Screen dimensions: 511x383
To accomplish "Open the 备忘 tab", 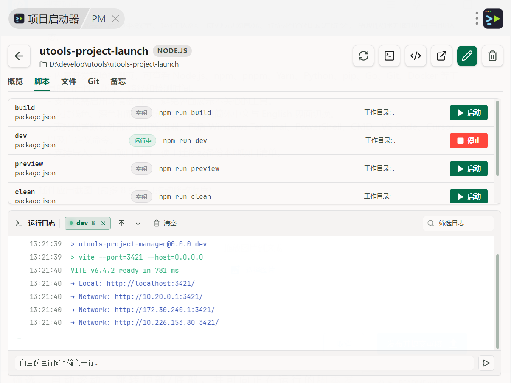I will pos(118,81).
